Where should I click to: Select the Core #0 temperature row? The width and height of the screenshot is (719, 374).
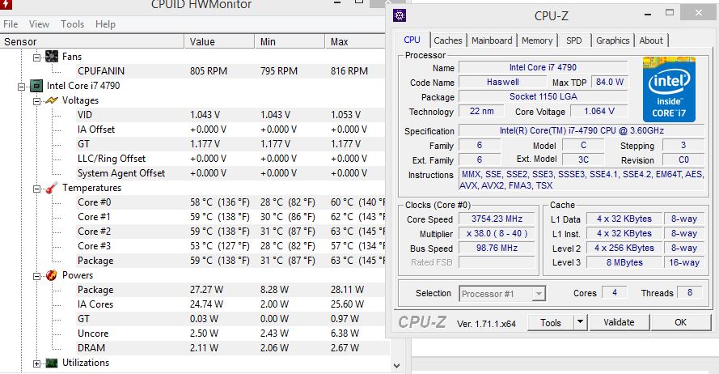(231, 202)
